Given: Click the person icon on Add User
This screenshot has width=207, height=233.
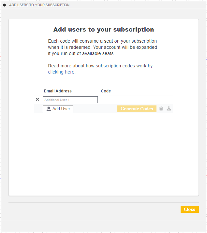Looking at the screenshot, I should click(49, 109).
